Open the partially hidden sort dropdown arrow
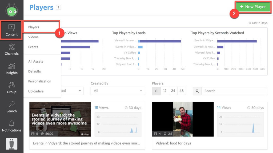The height and width of the screenshot is (153, 273). tap(80, 91)
